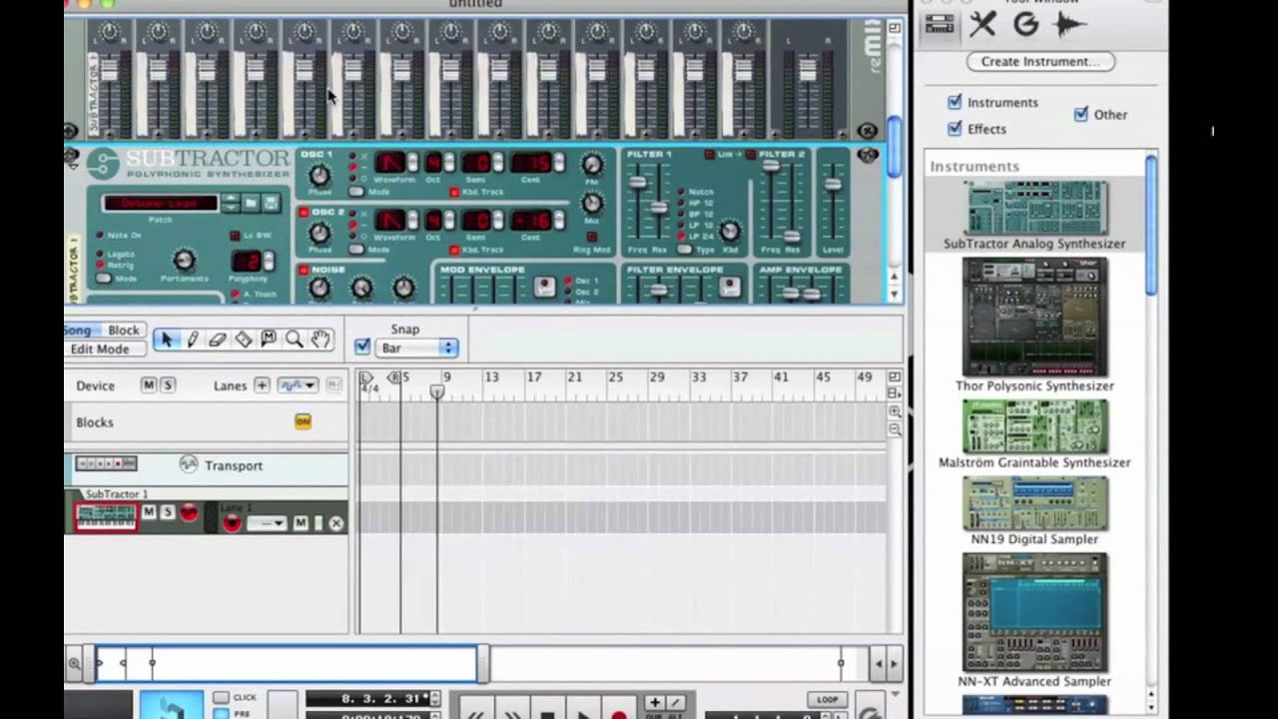Turn off the Blocks ON toggle
1278x719 pixels.
(303, 421)
